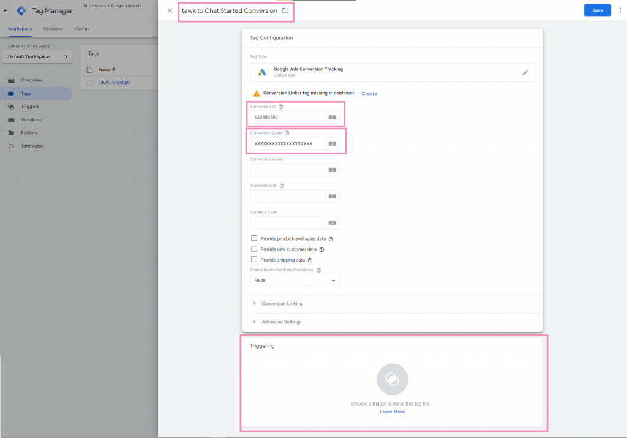Sort tags by the Name column
Viewport: 627px width, 438px height.
click(107, 70)
